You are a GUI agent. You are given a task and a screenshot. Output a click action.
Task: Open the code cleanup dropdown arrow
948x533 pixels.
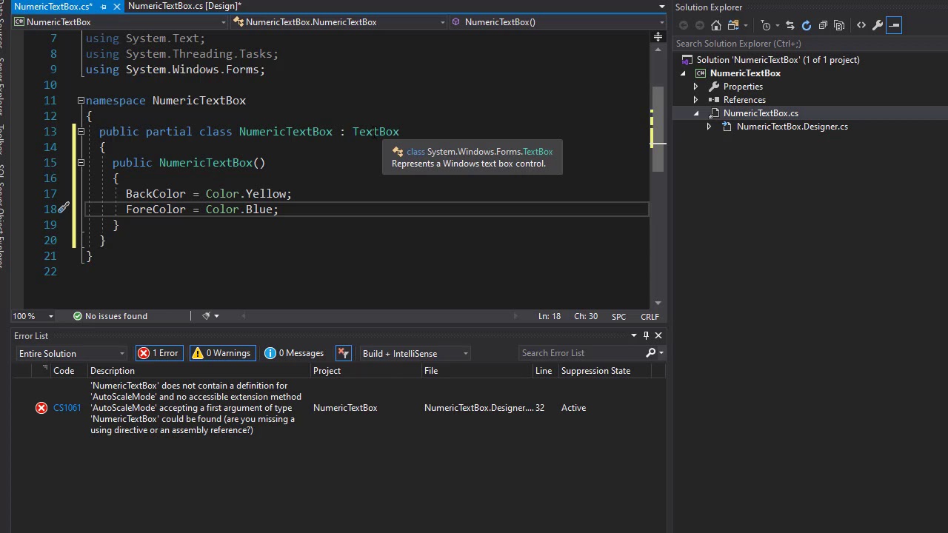[216, 316]
